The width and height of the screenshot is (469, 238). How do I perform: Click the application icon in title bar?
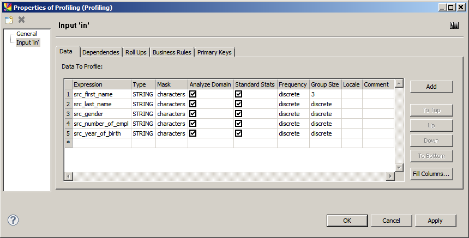(x=7, y=7)
